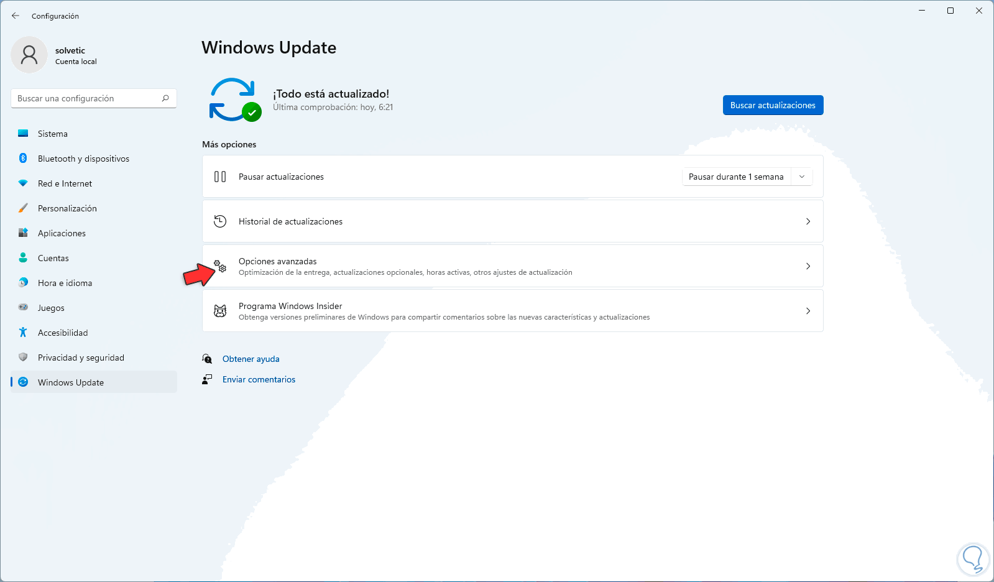Select Accesibilidad in the sidebar
Screen dimensions: 994x582
(94, 333)
